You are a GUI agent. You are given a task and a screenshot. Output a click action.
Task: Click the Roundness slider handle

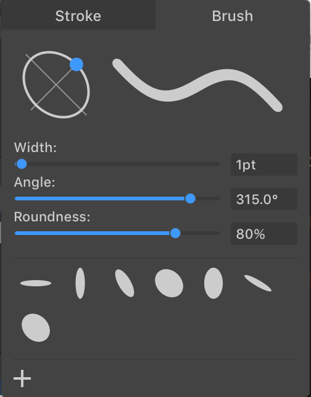(x=175, y=233)
